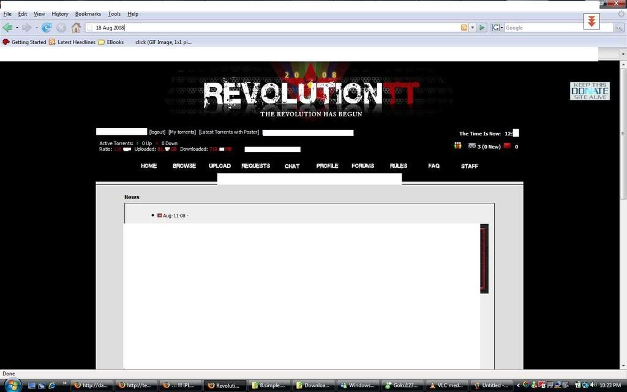
Task: Click the RevolutionTT site logo banner
Action: [311, 94]
